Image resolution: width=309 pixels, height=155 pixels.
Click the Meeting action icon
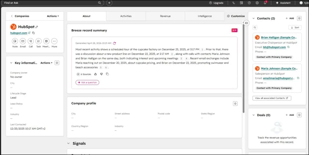[46, 41]
